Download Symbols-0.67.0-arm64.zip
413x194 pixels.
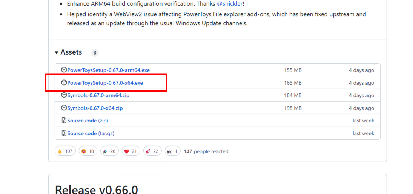pos(98,95)
